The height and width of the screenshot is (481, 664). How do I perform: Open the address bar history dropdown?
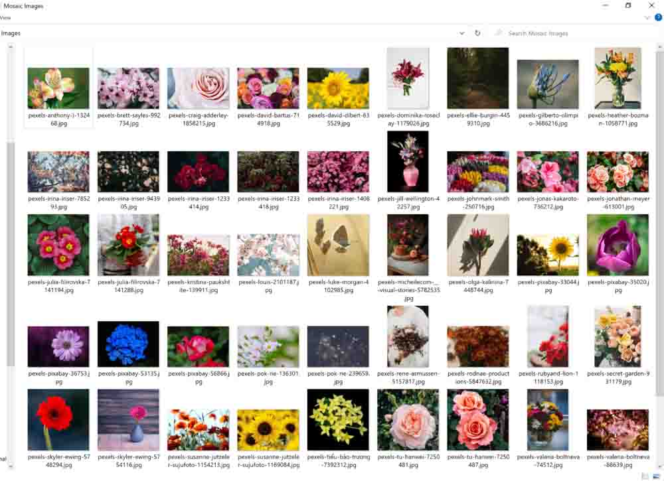(462, 33)
